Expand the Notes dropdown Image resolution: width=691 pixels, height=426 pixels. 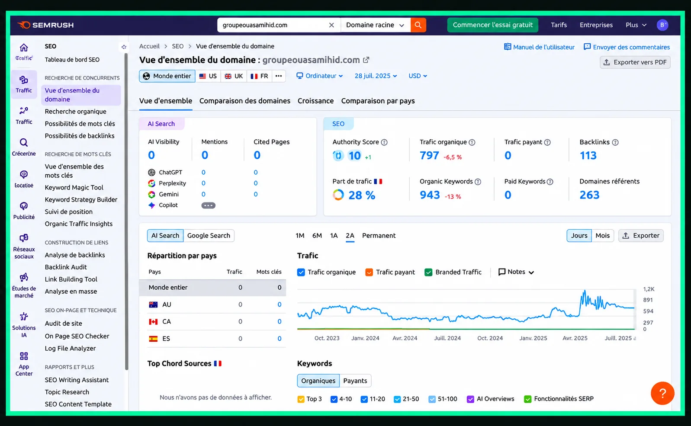(x=516, y=272)
